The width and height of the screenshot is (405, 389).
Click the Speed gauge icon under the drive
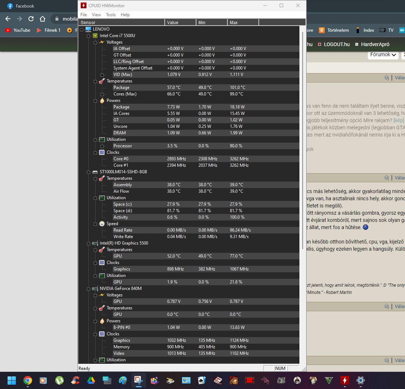[x=102, y=224]
